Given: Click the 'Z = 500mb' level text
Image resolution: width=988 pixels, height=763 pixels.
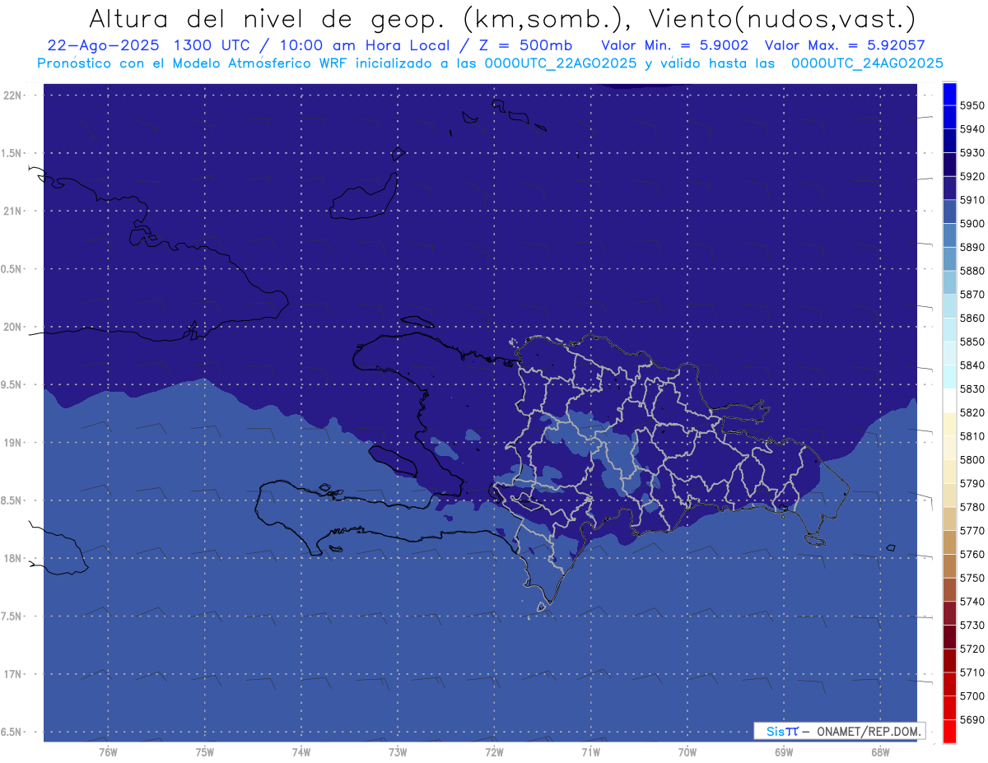Looking at the screenshot, I should [x=526, y=45].
